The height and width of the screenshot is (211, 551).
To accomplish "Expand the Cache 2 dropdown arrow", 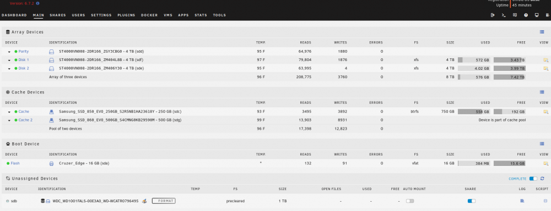I will [x=9, y=120].
